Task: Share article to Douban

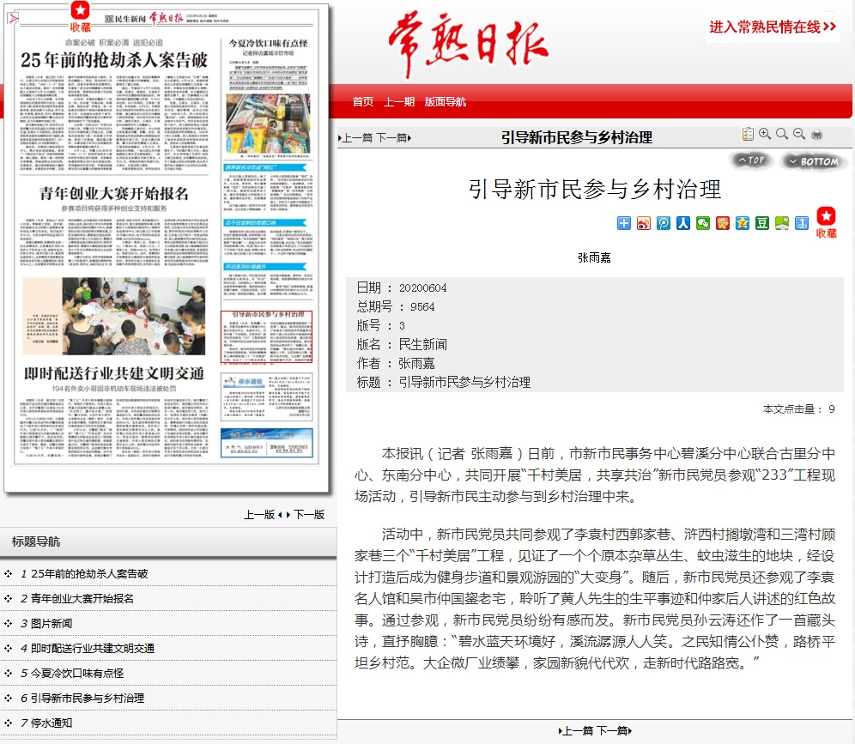Action: [x=762, y=223]
